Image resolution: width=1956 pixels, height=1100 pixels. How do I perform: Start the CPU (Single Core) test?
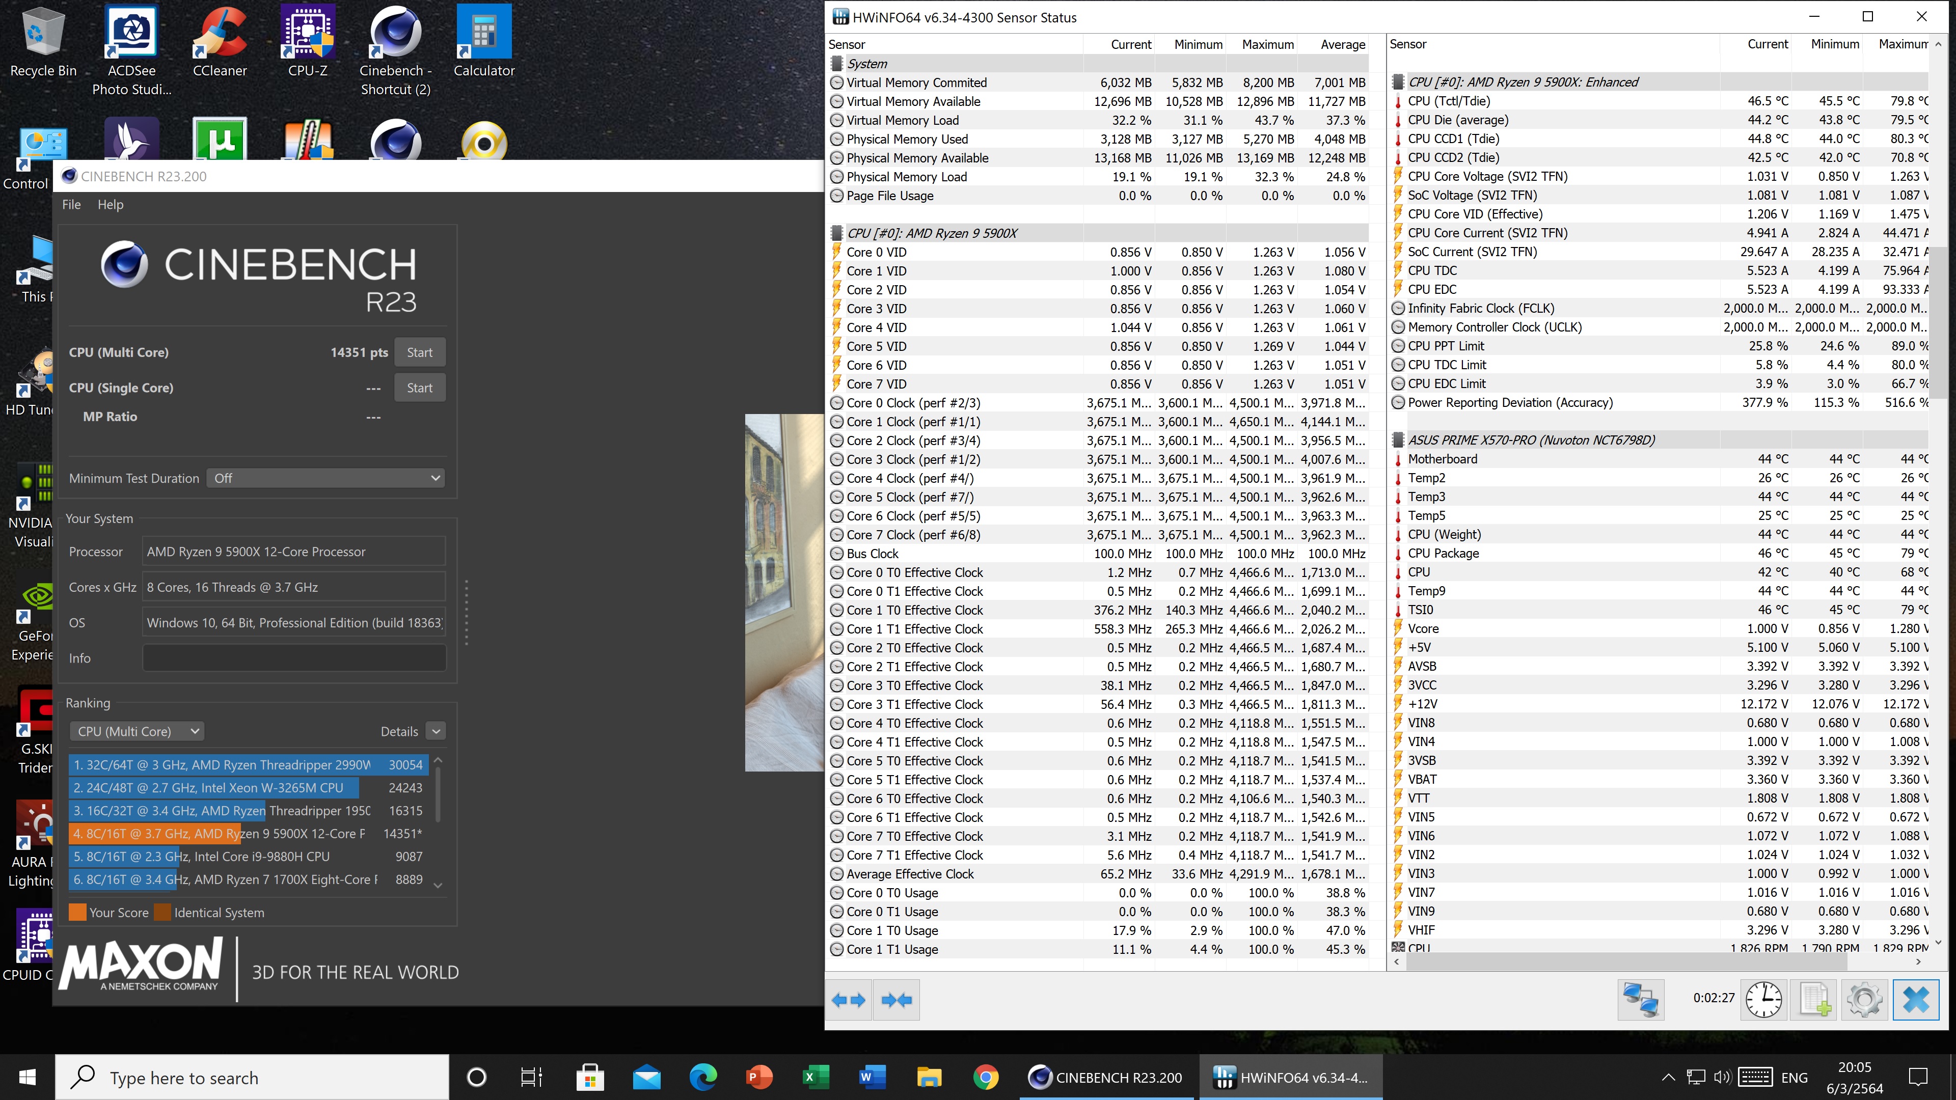[419, 388]
